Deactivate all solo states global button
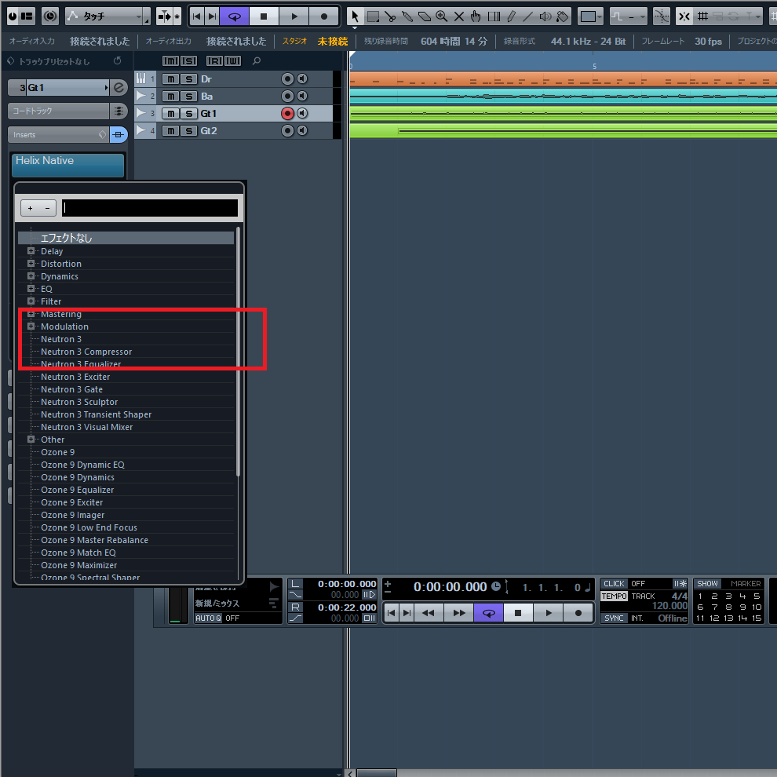The image size is (777, 777). (x=189, y=61)
